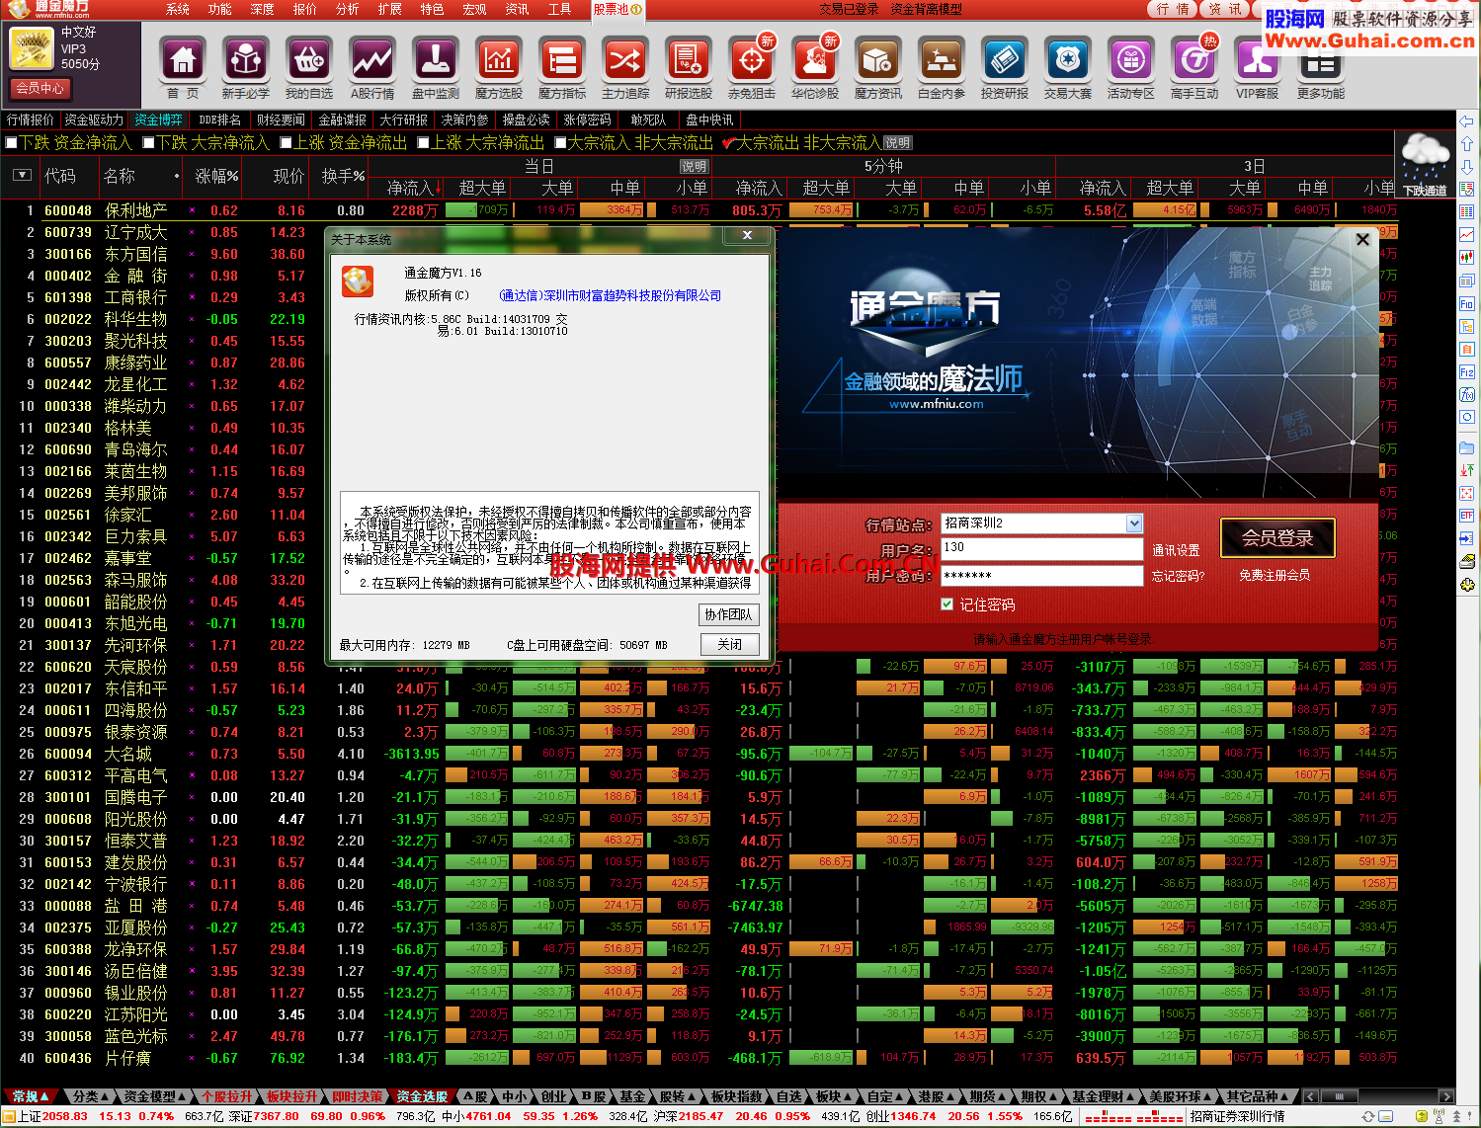
Task: Toggle 上涨 大宗净流出 checkbox
Action: click(423, 143)
